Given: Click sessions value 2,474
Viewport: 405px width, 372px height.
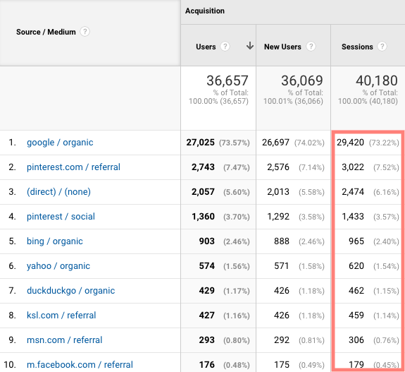Looking at the screenshot, I should click(x=353, y=192).
